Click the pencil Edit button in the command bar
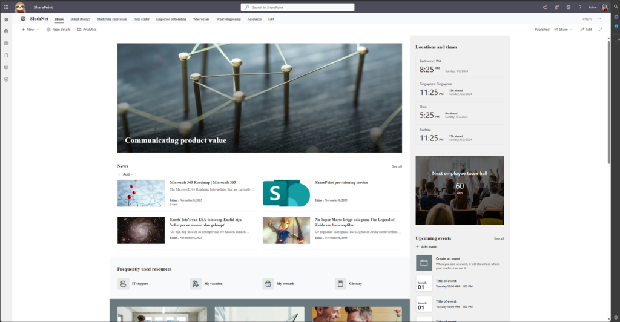Image resolution: width=620 pixels, height=322 pixels. pos(586,30)
